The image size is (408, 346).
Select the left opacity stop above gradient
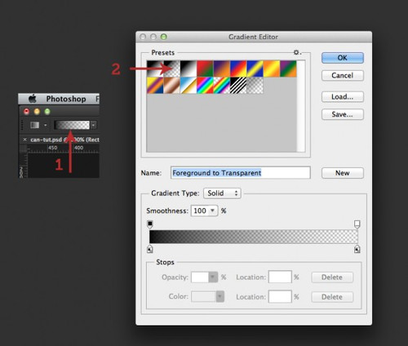click(150, 224)
